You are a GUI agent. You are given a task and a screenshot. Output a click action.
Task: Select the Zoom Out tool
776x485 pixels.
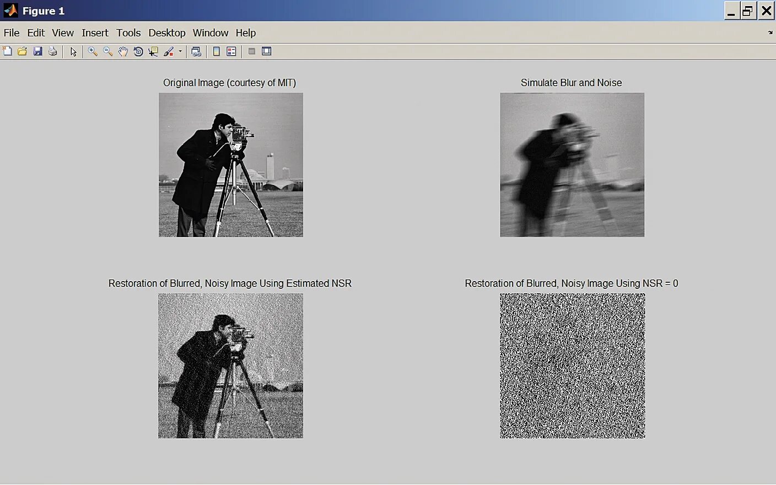click(x=107, y=51)
